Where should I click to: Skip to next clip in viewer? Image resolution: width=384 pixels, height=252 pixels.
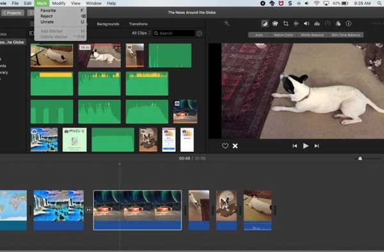317,146
